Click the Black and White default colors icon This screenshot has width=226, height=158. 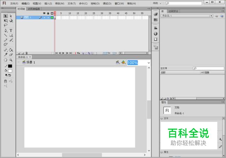[x=6, y=75]
